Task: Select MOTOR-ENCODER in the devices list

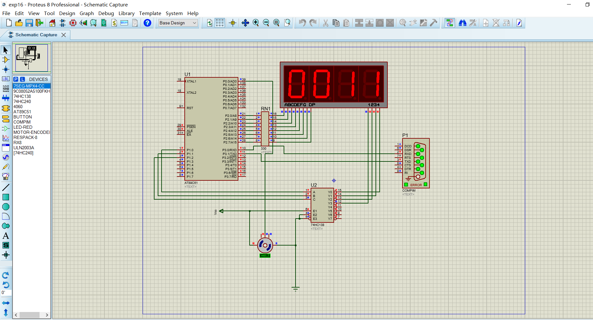Action: click(x=31, y=132)
